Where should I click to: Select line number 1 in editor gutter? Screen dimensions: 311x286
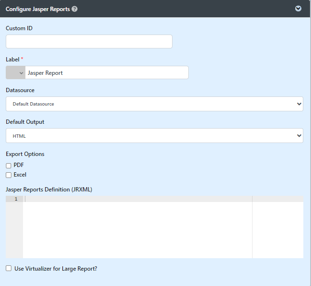pos(16,199)
